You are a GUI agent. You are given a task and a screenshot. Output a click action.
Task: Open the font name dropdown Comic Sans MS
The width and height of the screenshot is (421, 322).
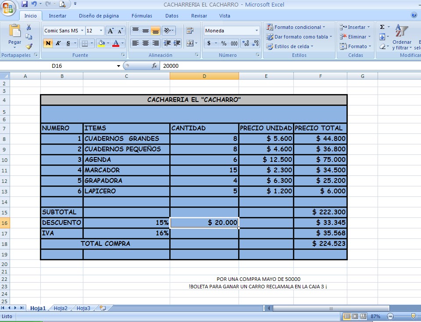82,31
